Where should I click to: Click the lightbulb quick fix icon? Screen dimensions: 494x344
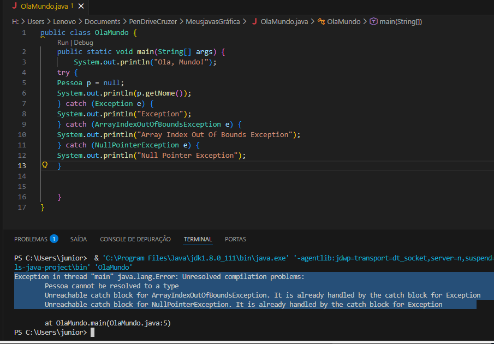click(45, 165)
